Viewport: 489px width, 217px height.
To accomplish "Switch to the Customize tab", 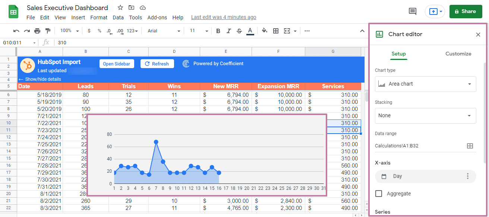I will click(x=458, y=54).
